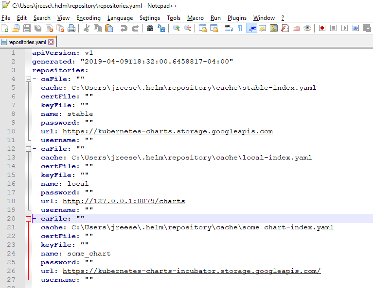Close the repositories.yaml tab
The width and height of the screenshot is (373, 288).
[51, 42]
